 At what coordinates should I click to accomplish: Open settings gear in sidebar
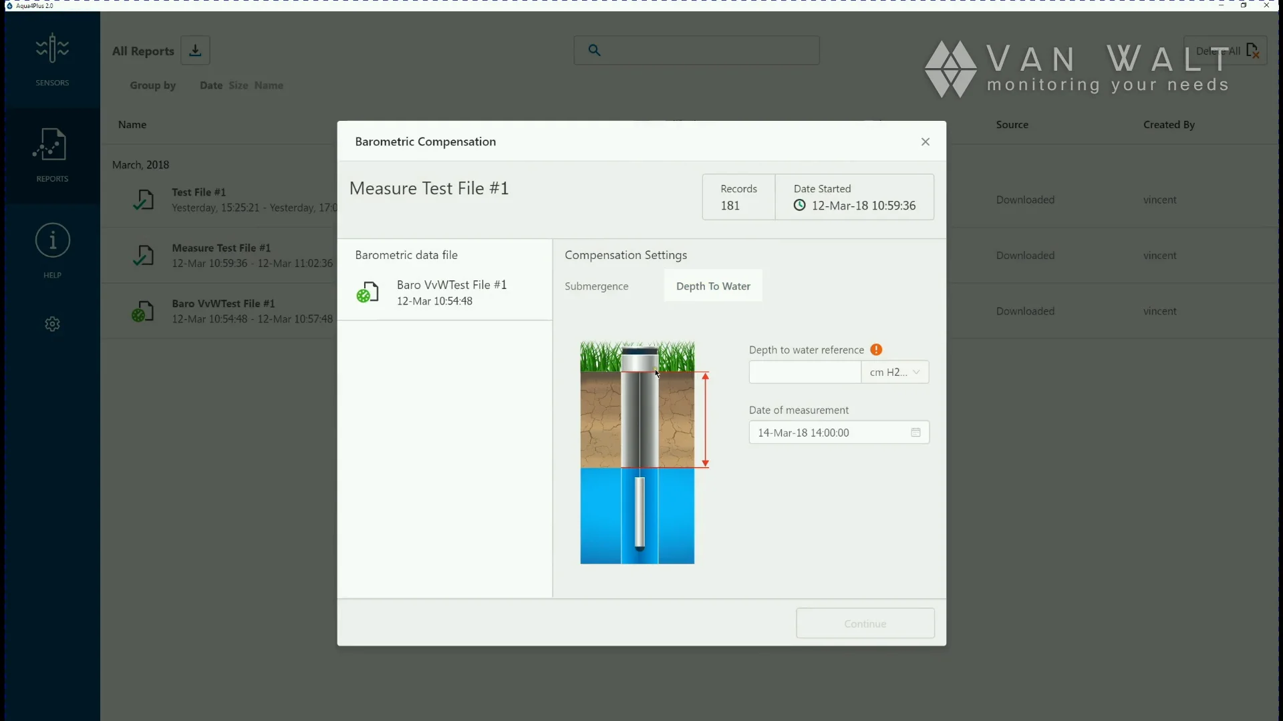coord(52,324)
